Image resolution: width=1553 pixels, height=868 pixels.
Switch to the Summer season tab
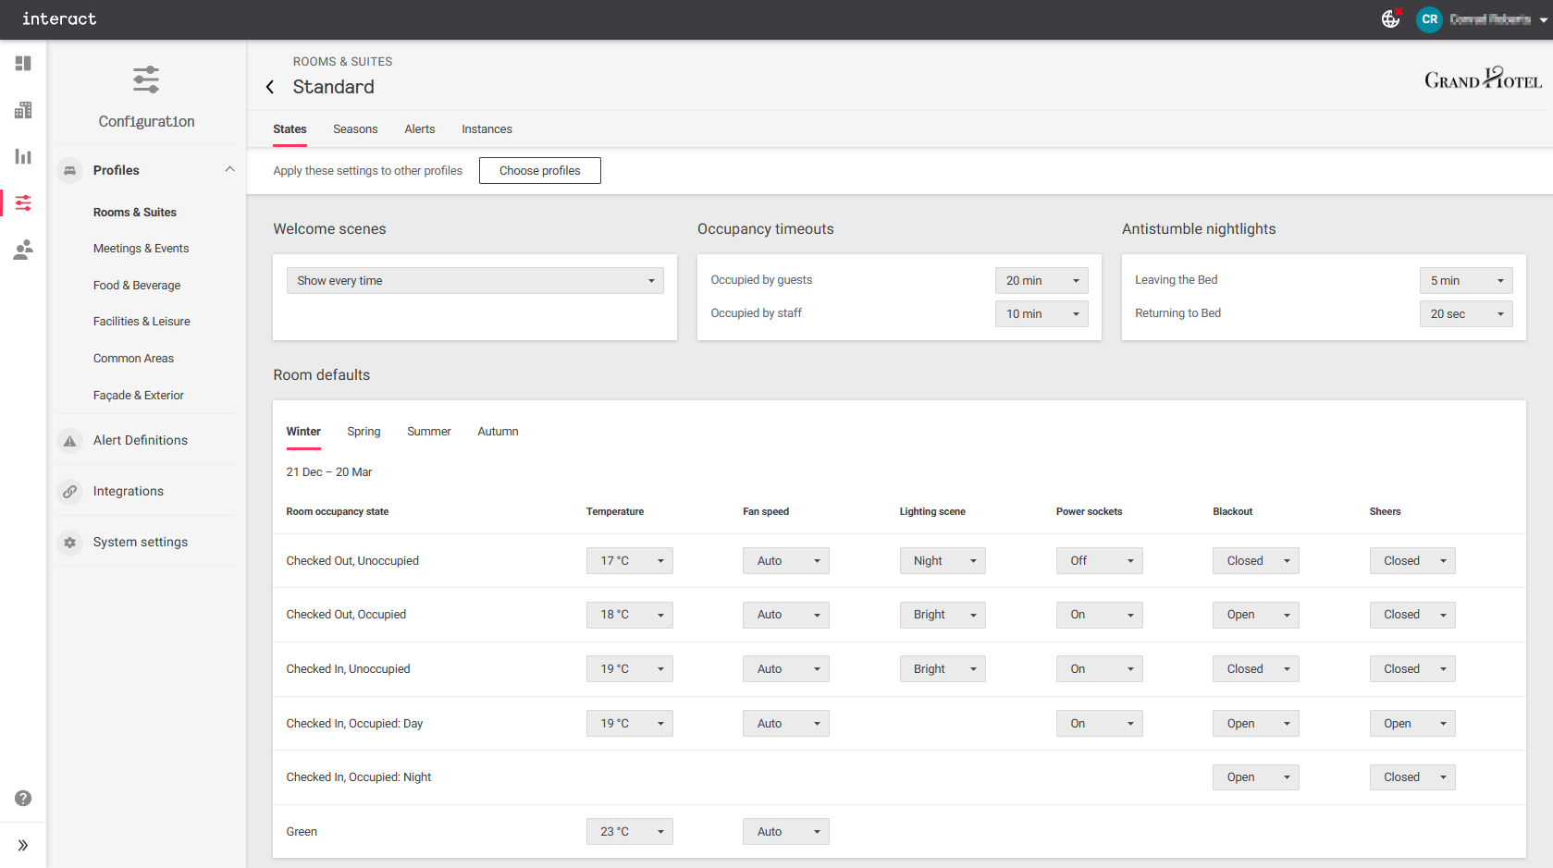pos(428,432)
